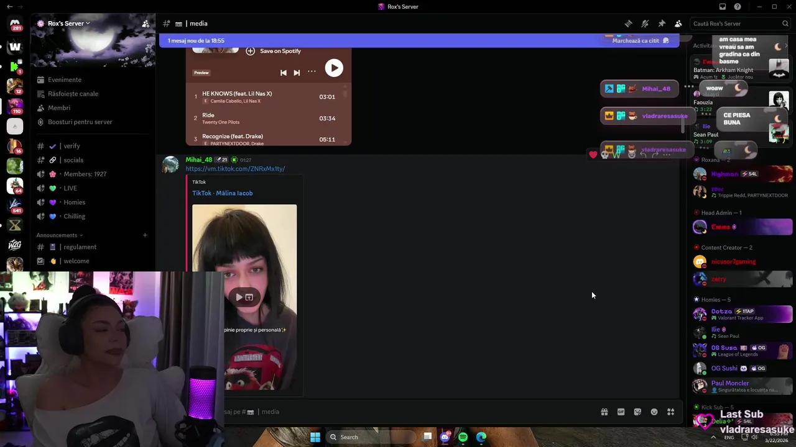Click the Windows taskbar Search box

(x=371, y=437)
